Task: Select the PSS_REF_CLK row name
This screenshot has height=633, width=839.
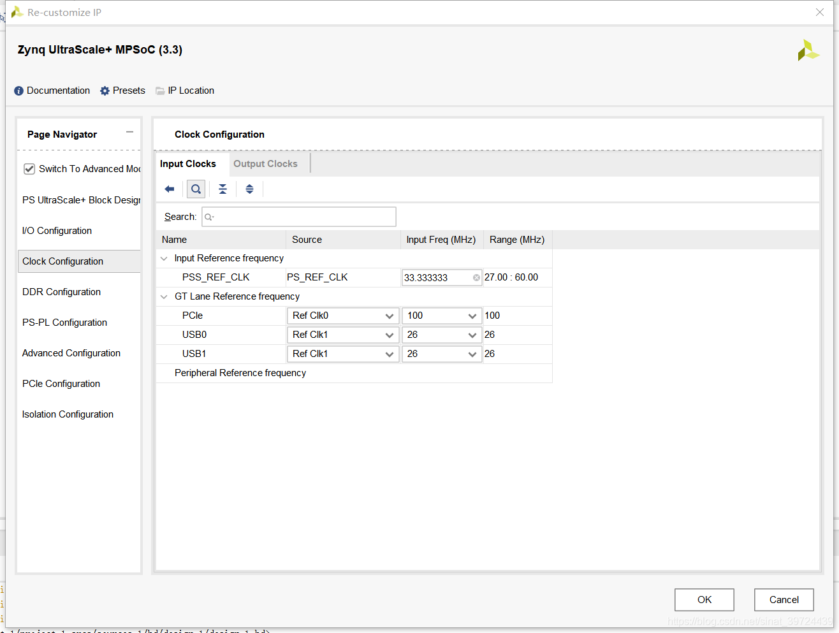Action: coord(216,277)
